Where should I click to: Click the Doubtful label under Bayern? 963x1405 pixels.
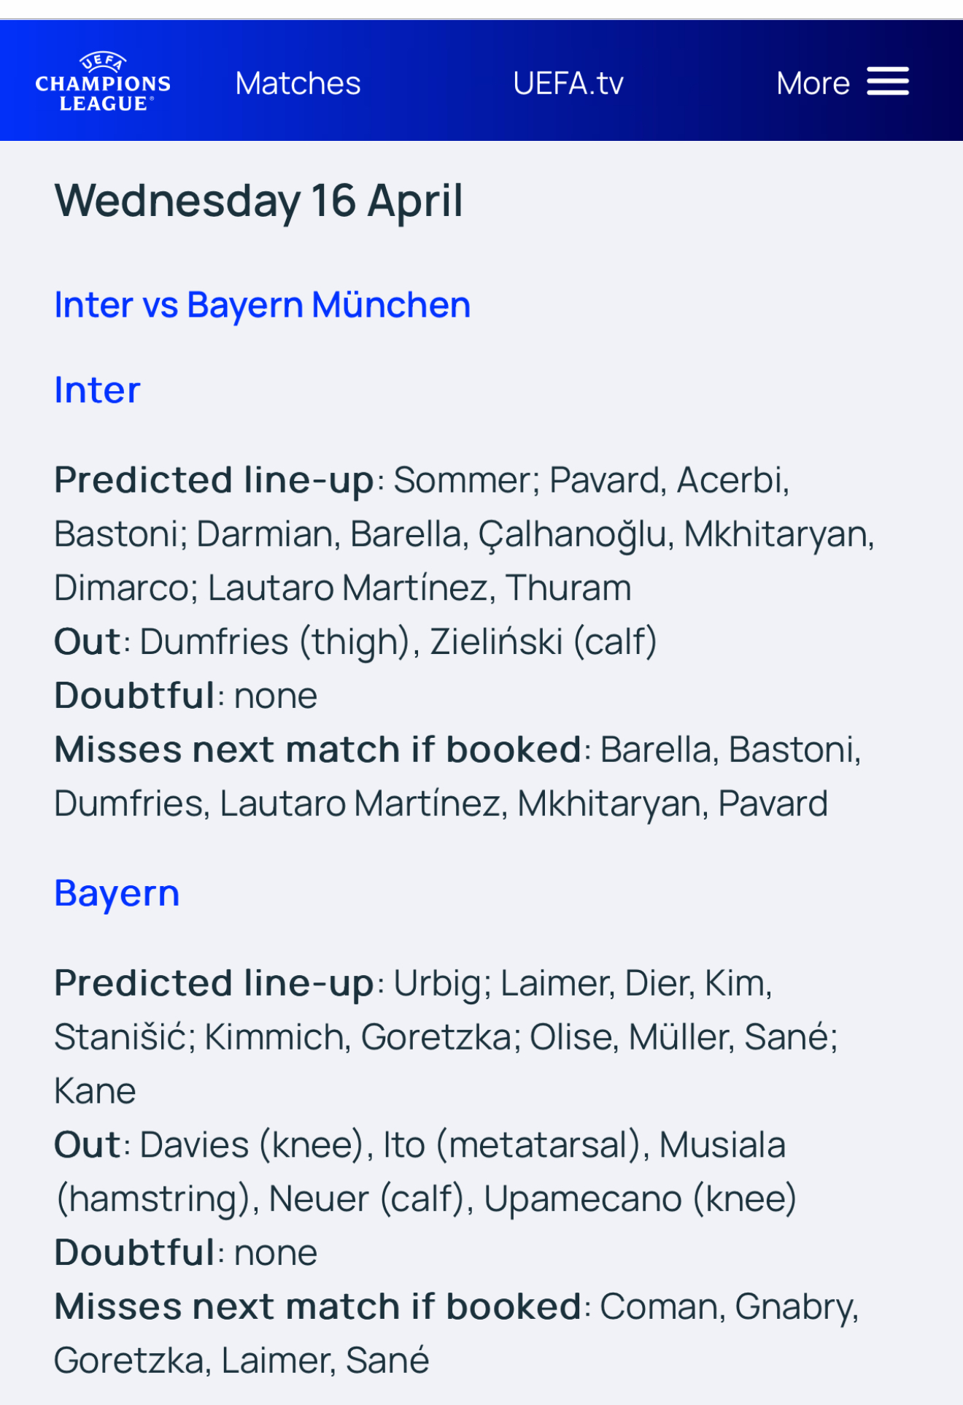tap(135, 1252)
